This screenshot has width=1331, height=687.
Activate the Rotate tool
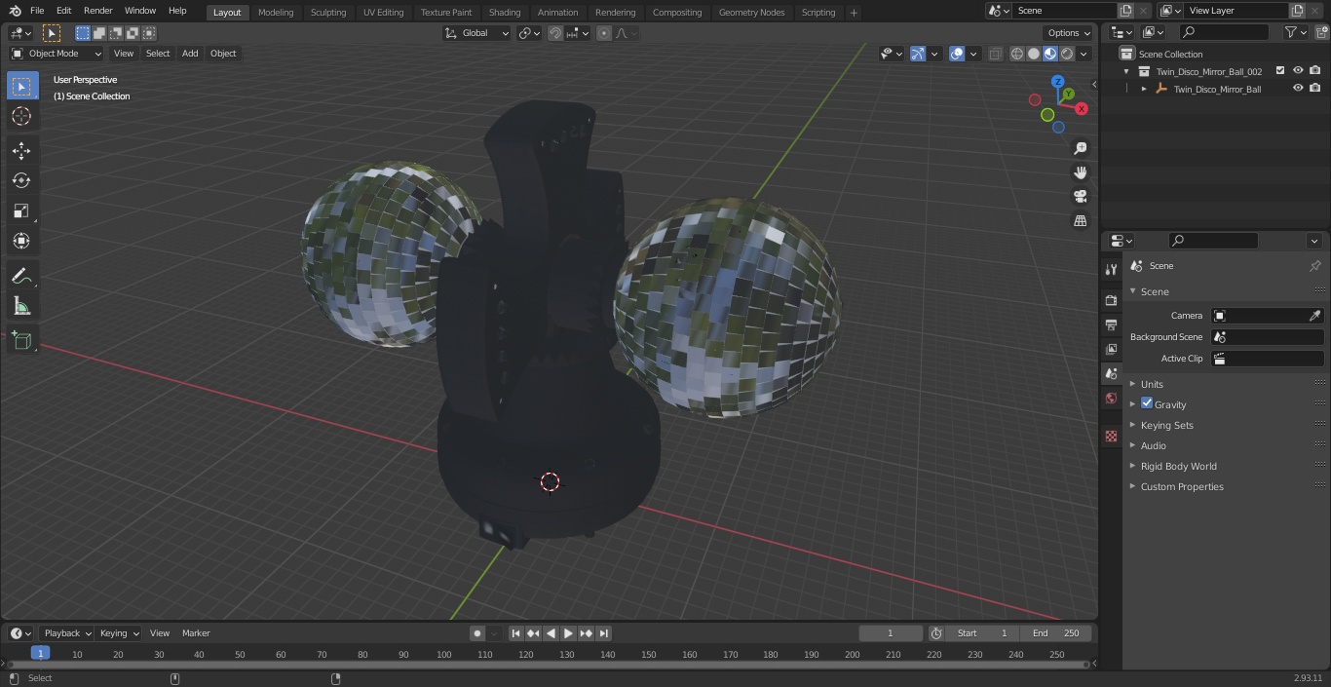pos(21,180)
